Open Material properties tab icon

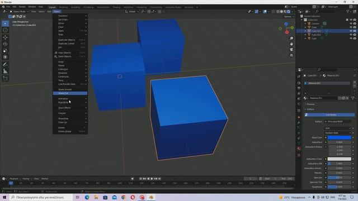pyautogui.click(x=299, y=149)
